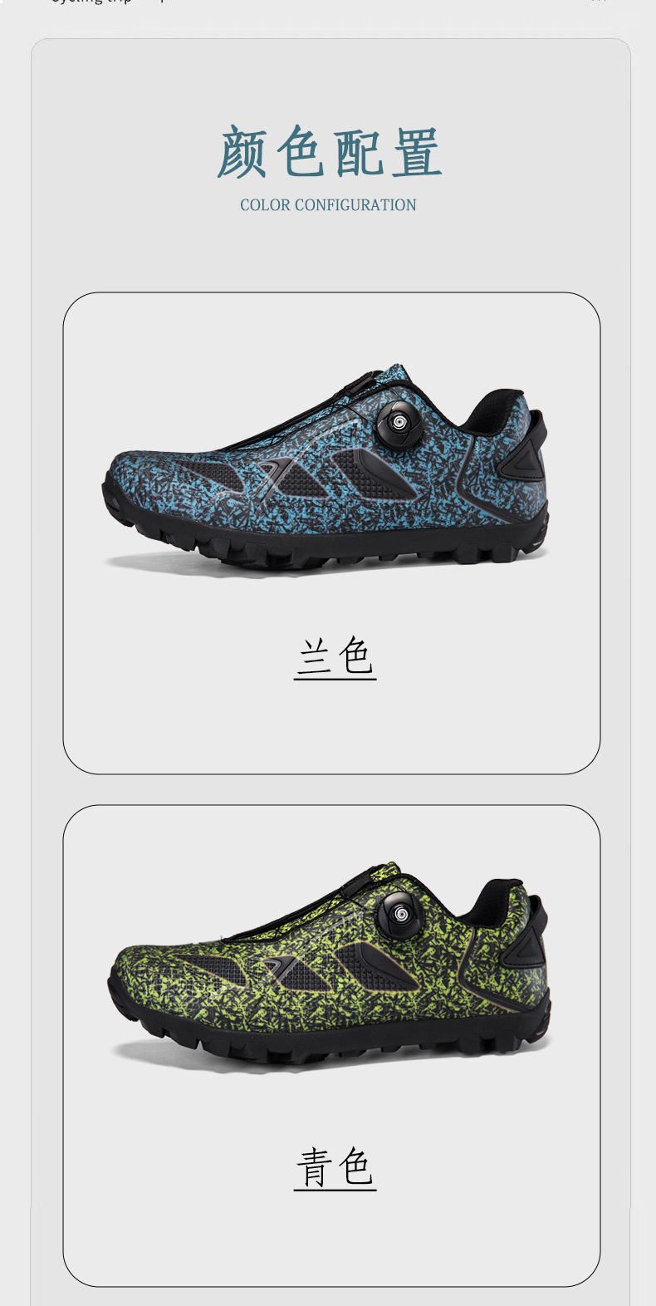
Task: Open the green shoe product image
Action: [x=329, y=964]
